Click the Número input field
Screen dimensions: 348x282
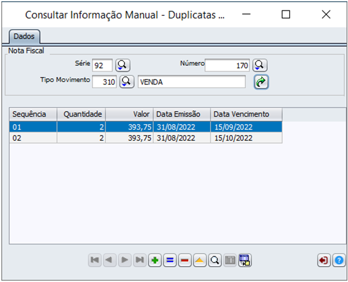pos(227,66)
